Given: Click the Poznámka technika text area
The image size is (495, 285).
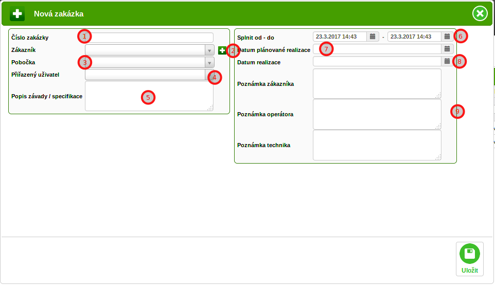Looking at the screenshot, I should coord(377,145).
